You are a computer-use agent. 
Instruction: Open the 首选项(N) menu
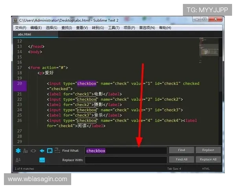pos(147,28)
